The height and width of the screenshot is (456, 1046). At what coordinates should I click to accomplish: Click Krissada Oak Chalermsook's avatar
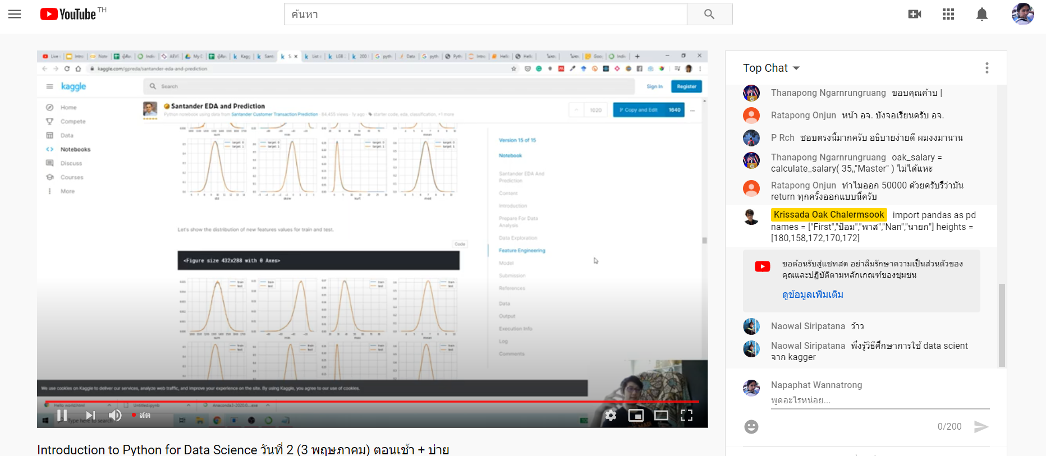(751, 217)
